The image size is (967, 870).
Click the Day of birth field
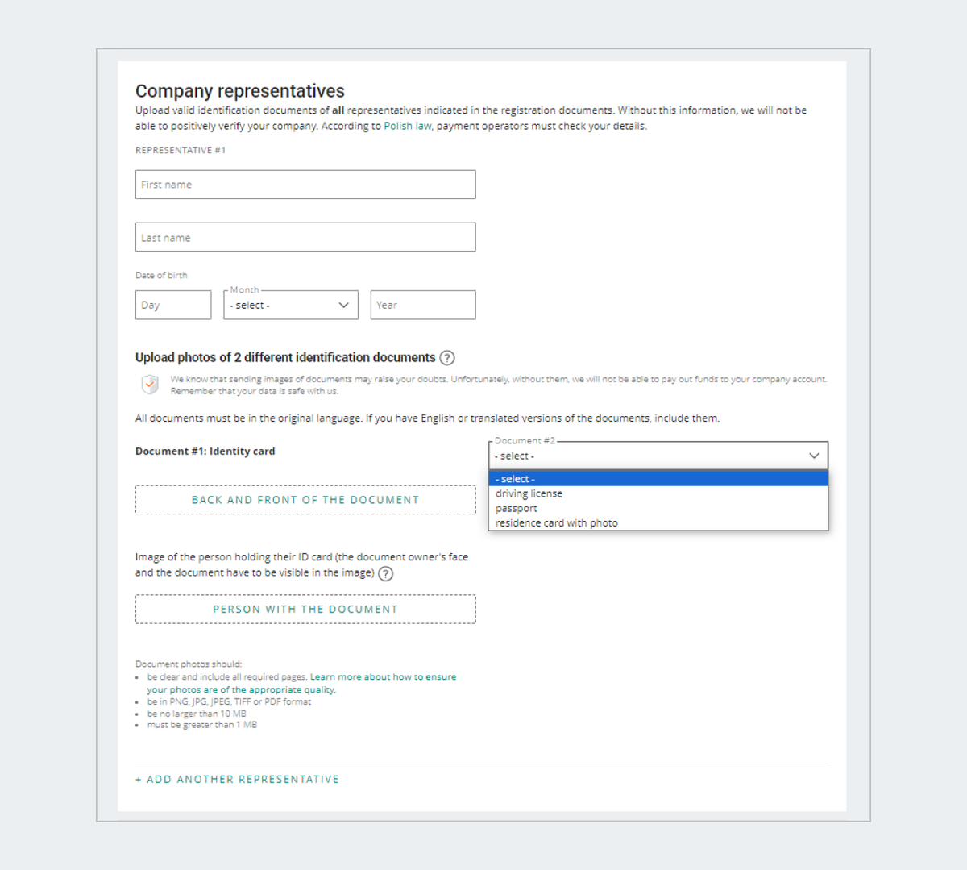(x=173, y=306)
